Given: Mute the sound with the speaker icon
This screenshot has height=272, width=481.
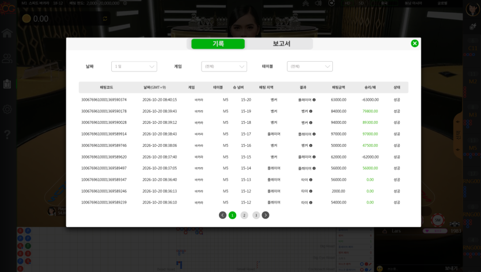Looking at the screenshot, I should [319, 3].
